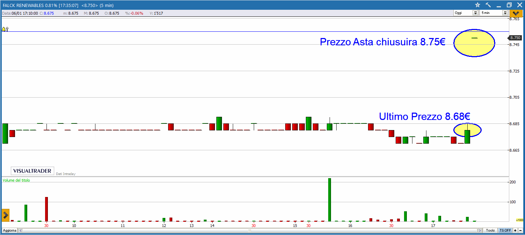
Task: Click the V: 1'517 volume value
Action: click(x=156, y=13)
